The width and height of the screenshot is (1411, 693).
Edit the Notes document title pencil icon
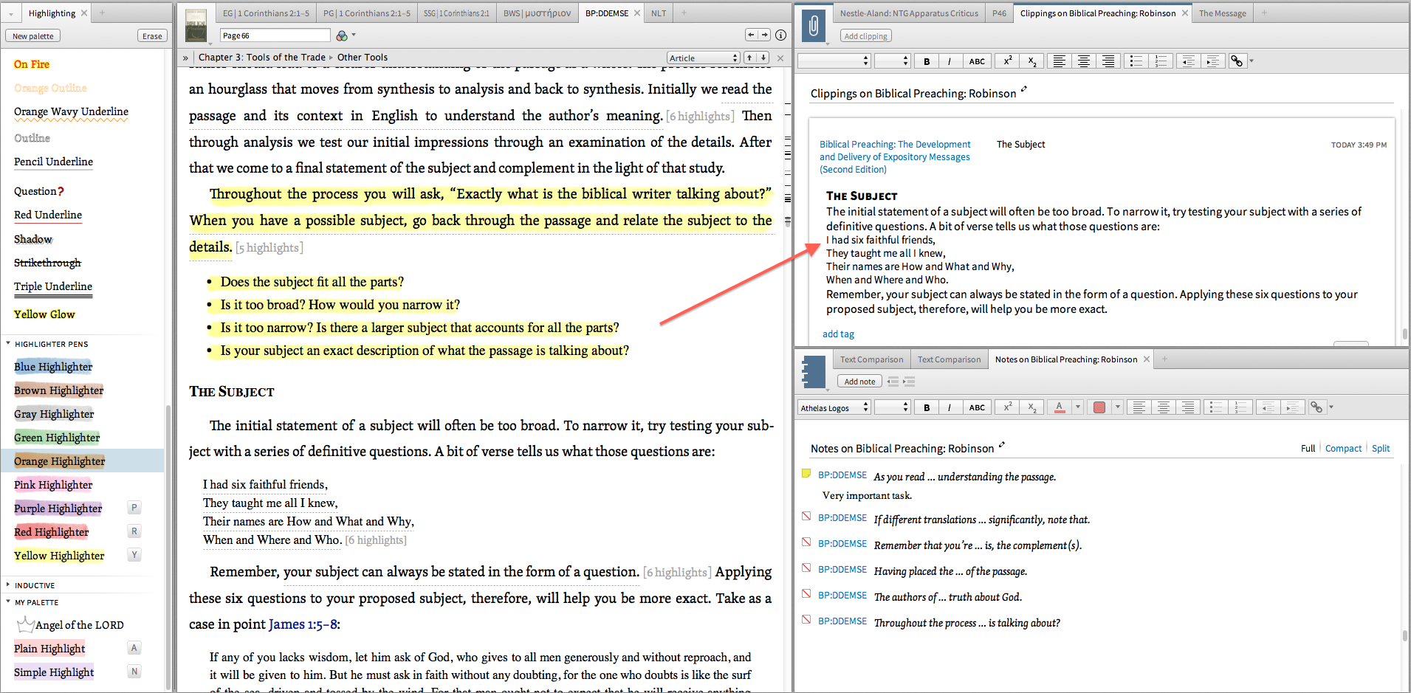click(1002, 445)
